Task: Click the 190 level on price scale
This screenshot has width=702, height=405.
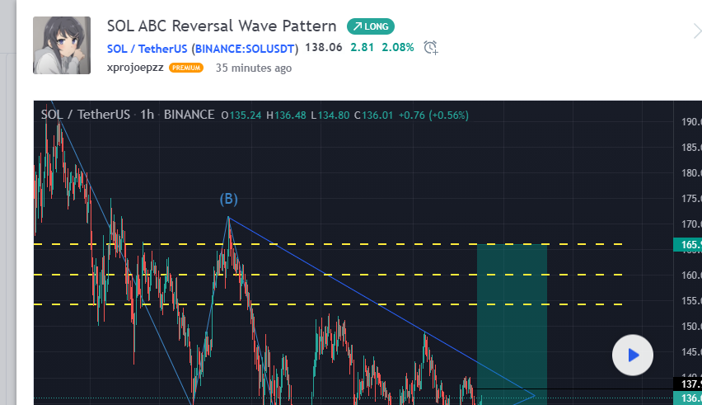Action: point(690,122)
